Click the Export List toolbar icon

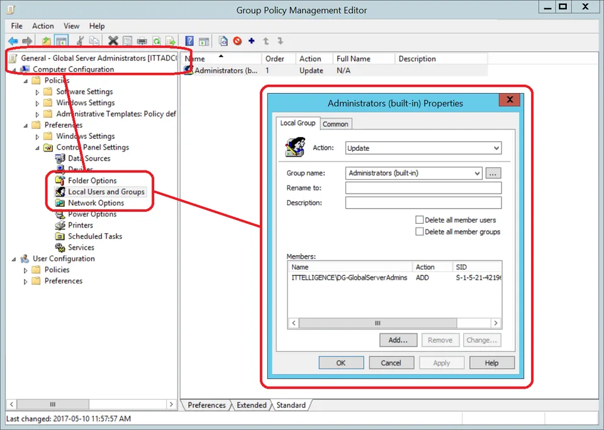coord(171,41)
